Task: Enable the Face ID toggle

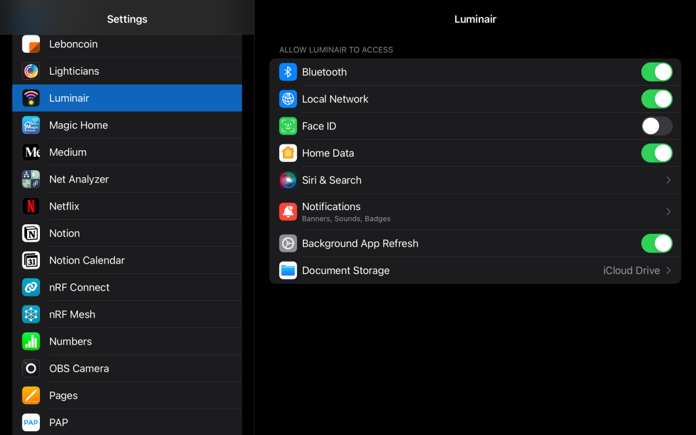Action: point(656,126)
